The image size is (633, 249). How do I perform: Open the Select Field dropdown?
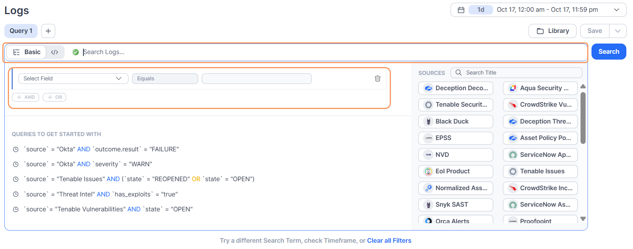[x=73, y=78]
